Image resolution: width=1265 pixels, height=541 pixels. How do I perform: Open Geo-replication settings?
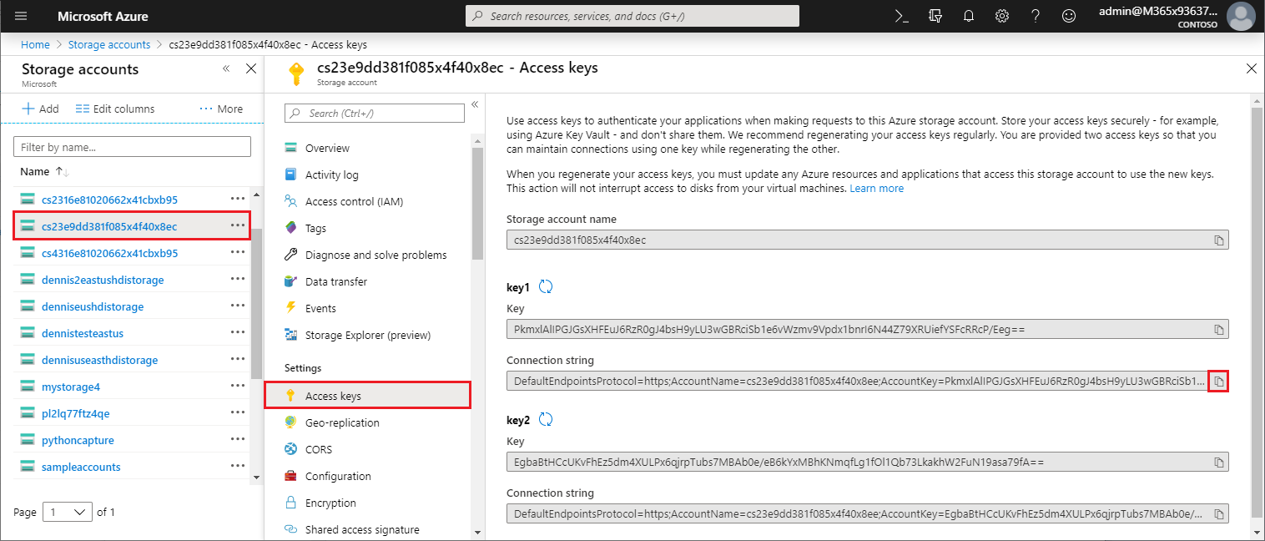341,422
